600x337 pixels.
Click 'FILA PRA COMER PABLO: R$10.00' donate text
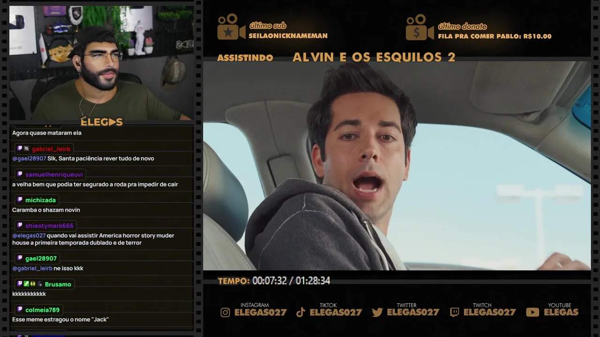[495, 36]
